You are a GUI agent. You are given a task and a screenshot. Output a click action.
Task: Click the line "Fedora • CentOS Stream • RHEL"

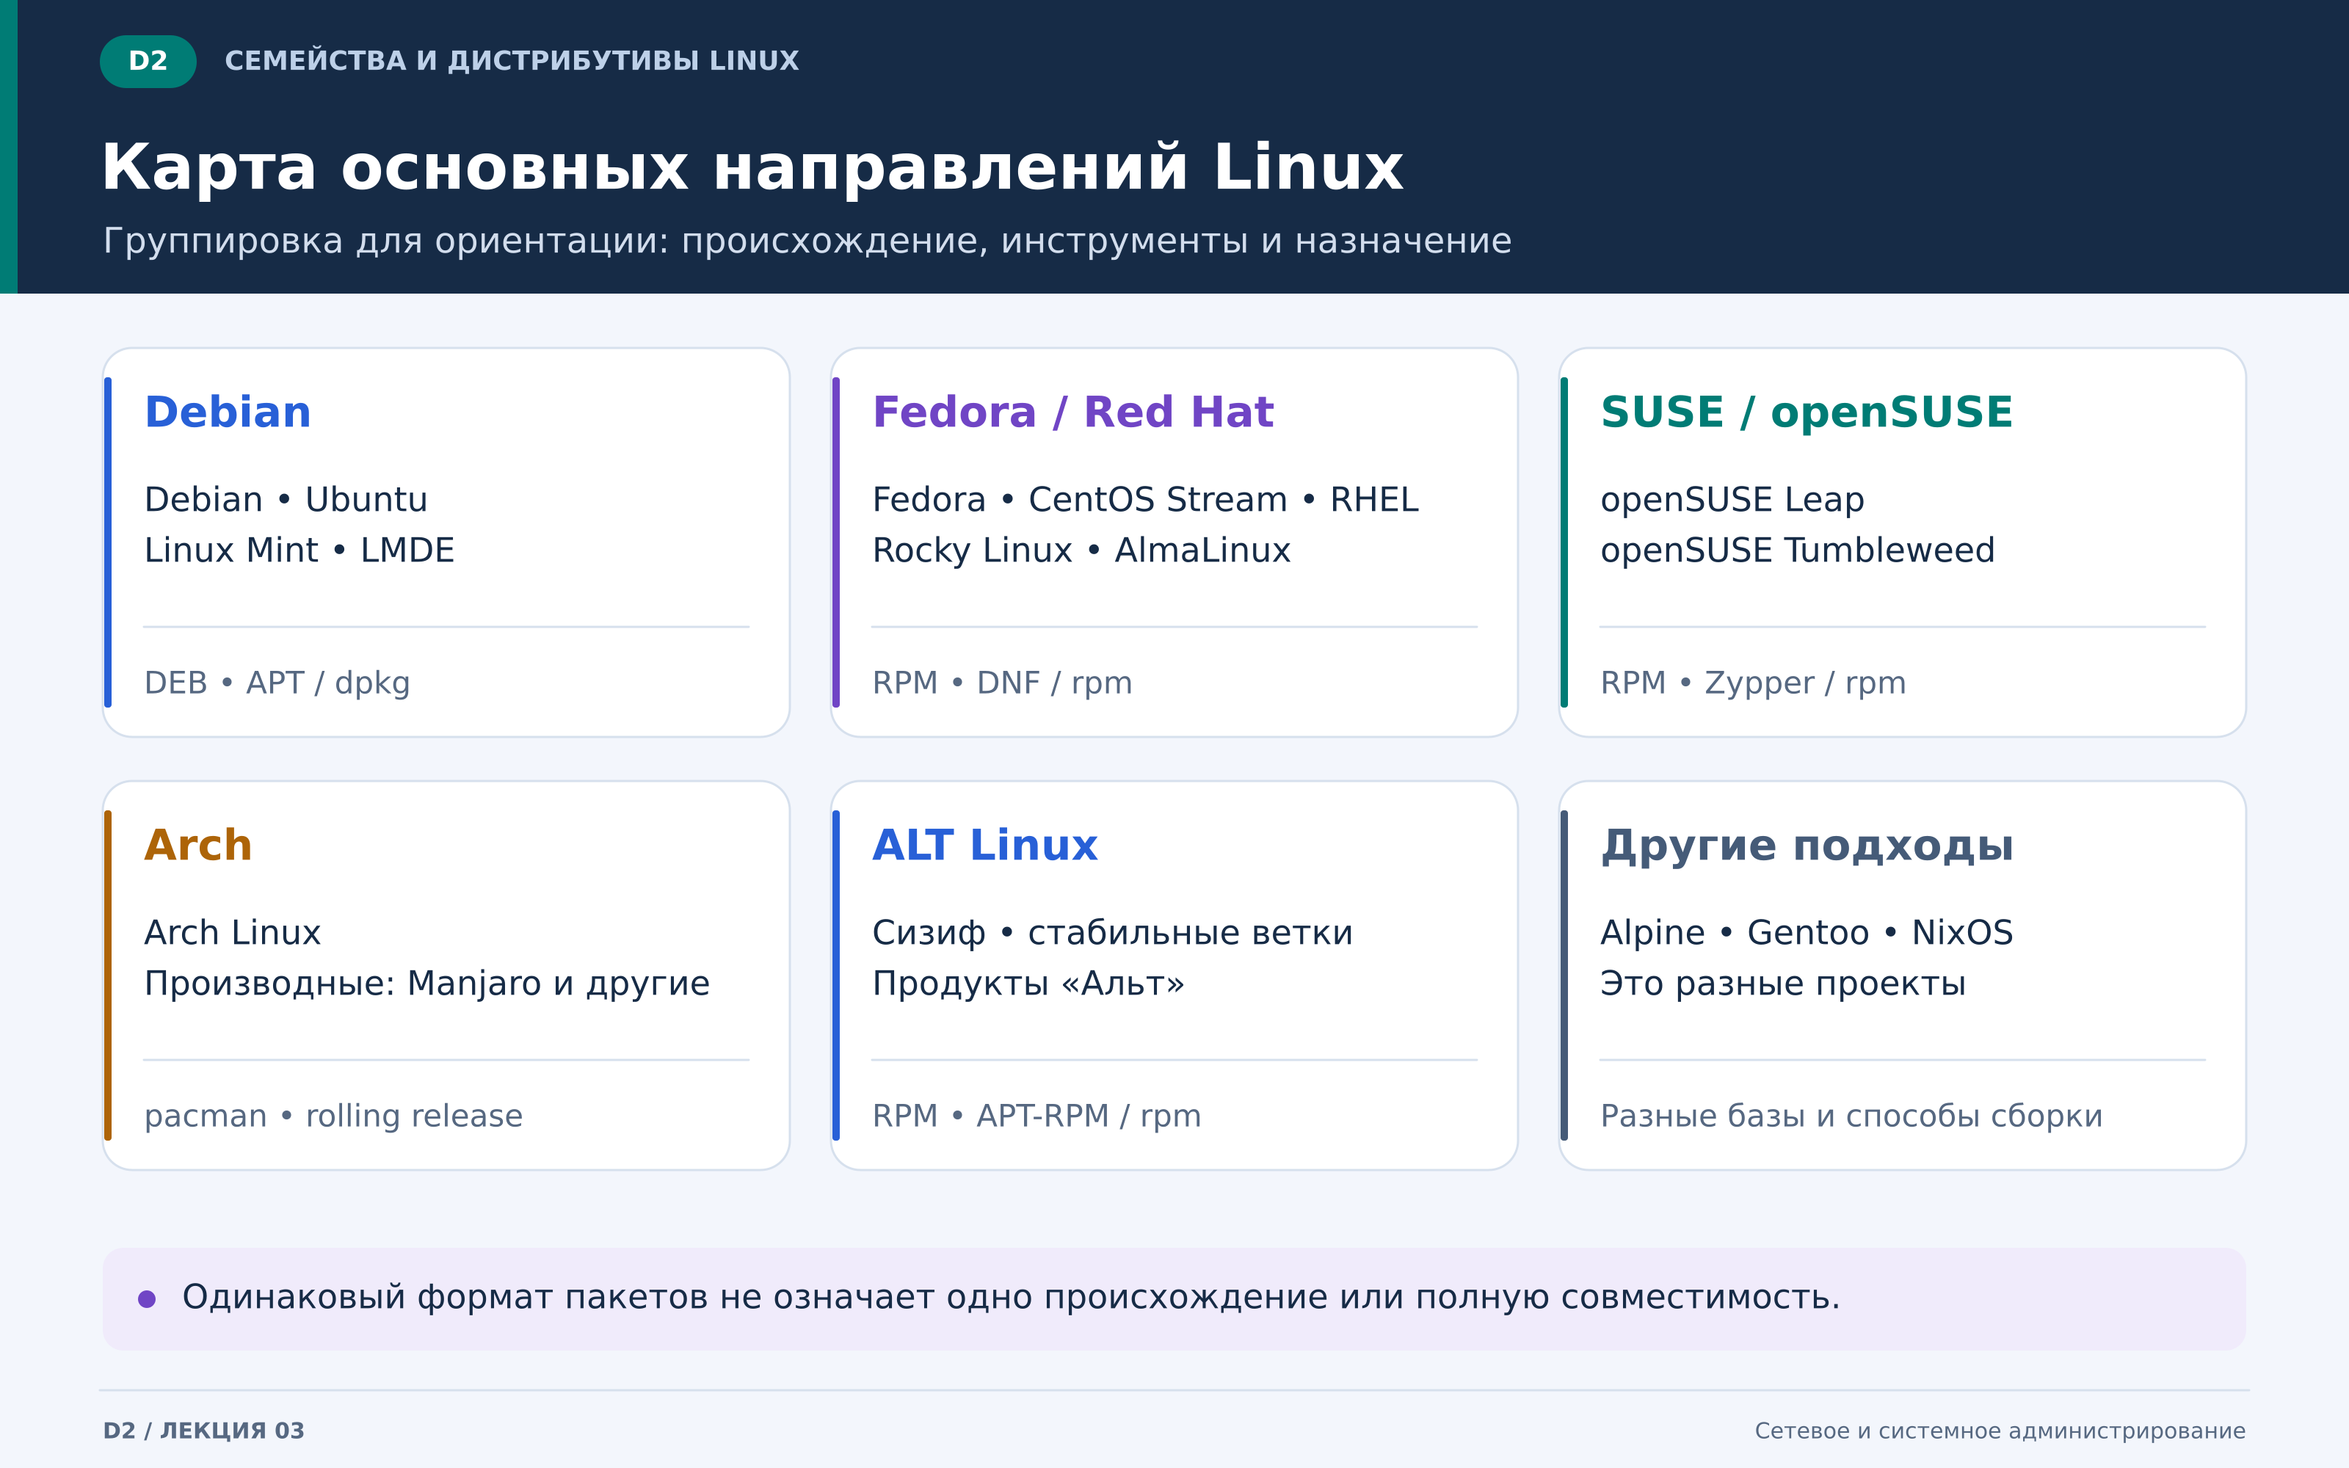tap(1145, 499)
